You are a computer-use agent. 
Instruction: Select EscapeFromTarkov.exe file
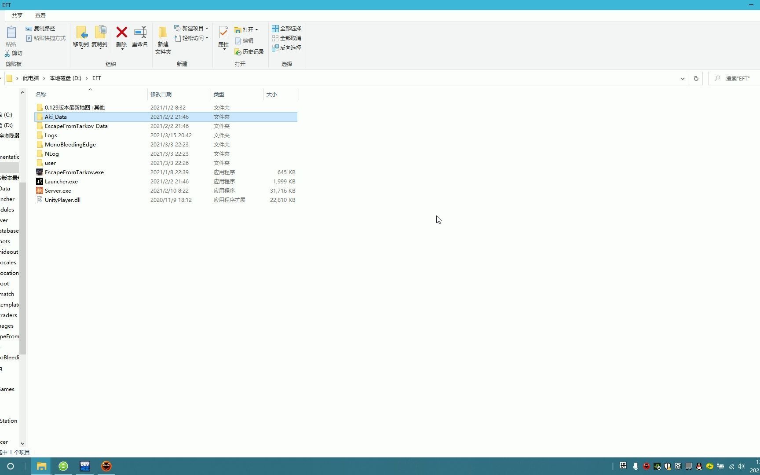pyautogui.click(x=166, y=172)
